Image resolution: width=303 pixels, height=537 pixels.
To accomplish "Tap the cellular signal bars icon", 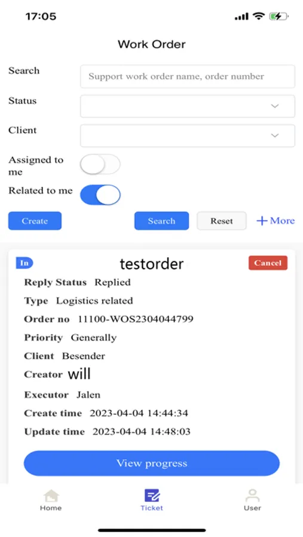I will 241,17.
